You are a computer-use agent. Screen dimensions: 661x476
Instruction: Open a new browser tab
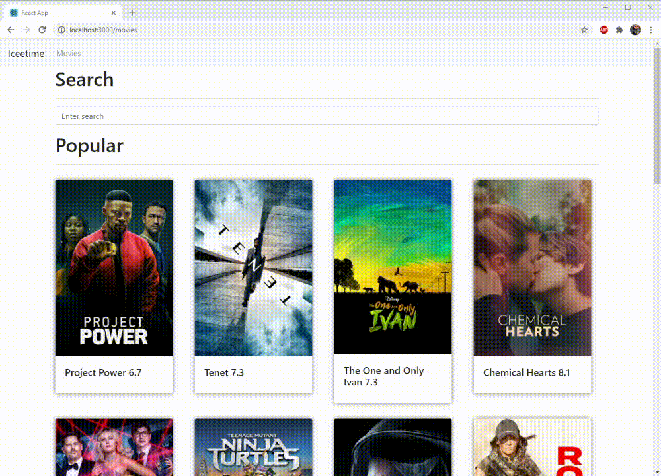(x=132, y=13)
